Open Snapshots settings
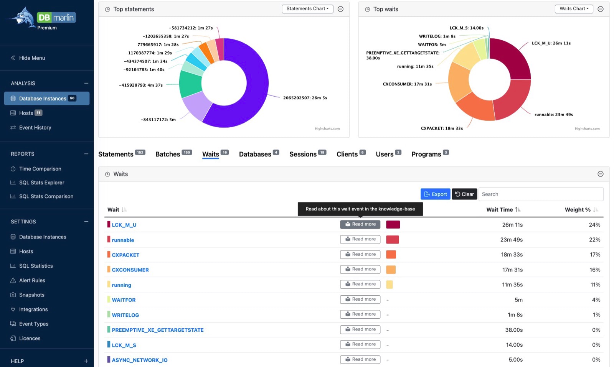This screenshot has height=367, width=614. 27,295
